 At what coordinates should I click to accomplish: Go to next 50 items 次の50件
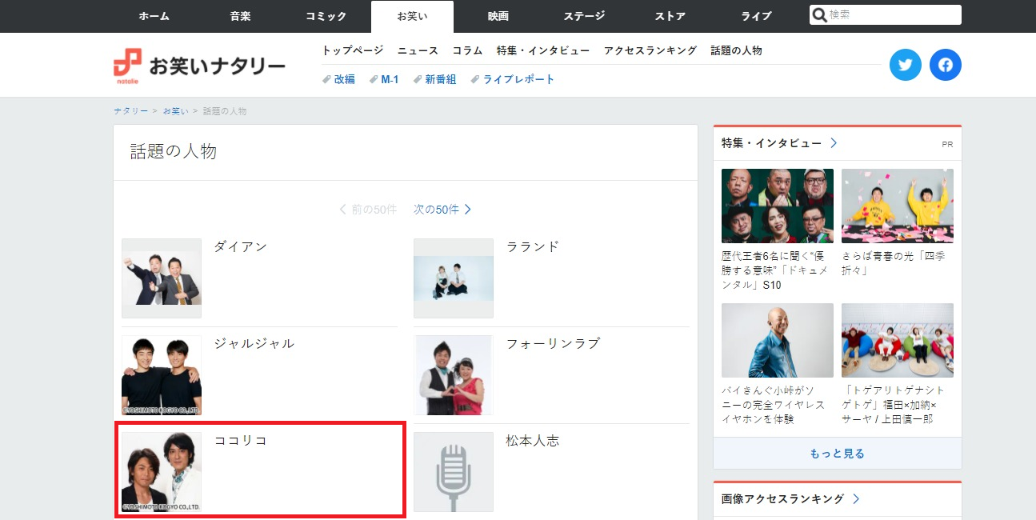[442, 210]
